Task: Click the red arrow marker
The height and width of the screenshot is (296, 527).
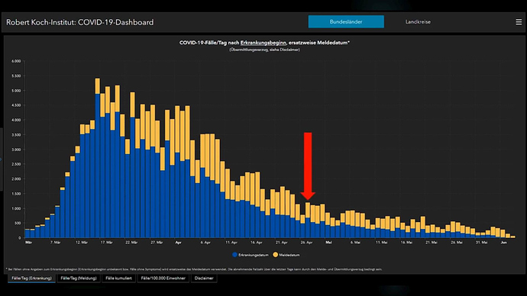Action: pyautogui.click(x=308, y=166)
